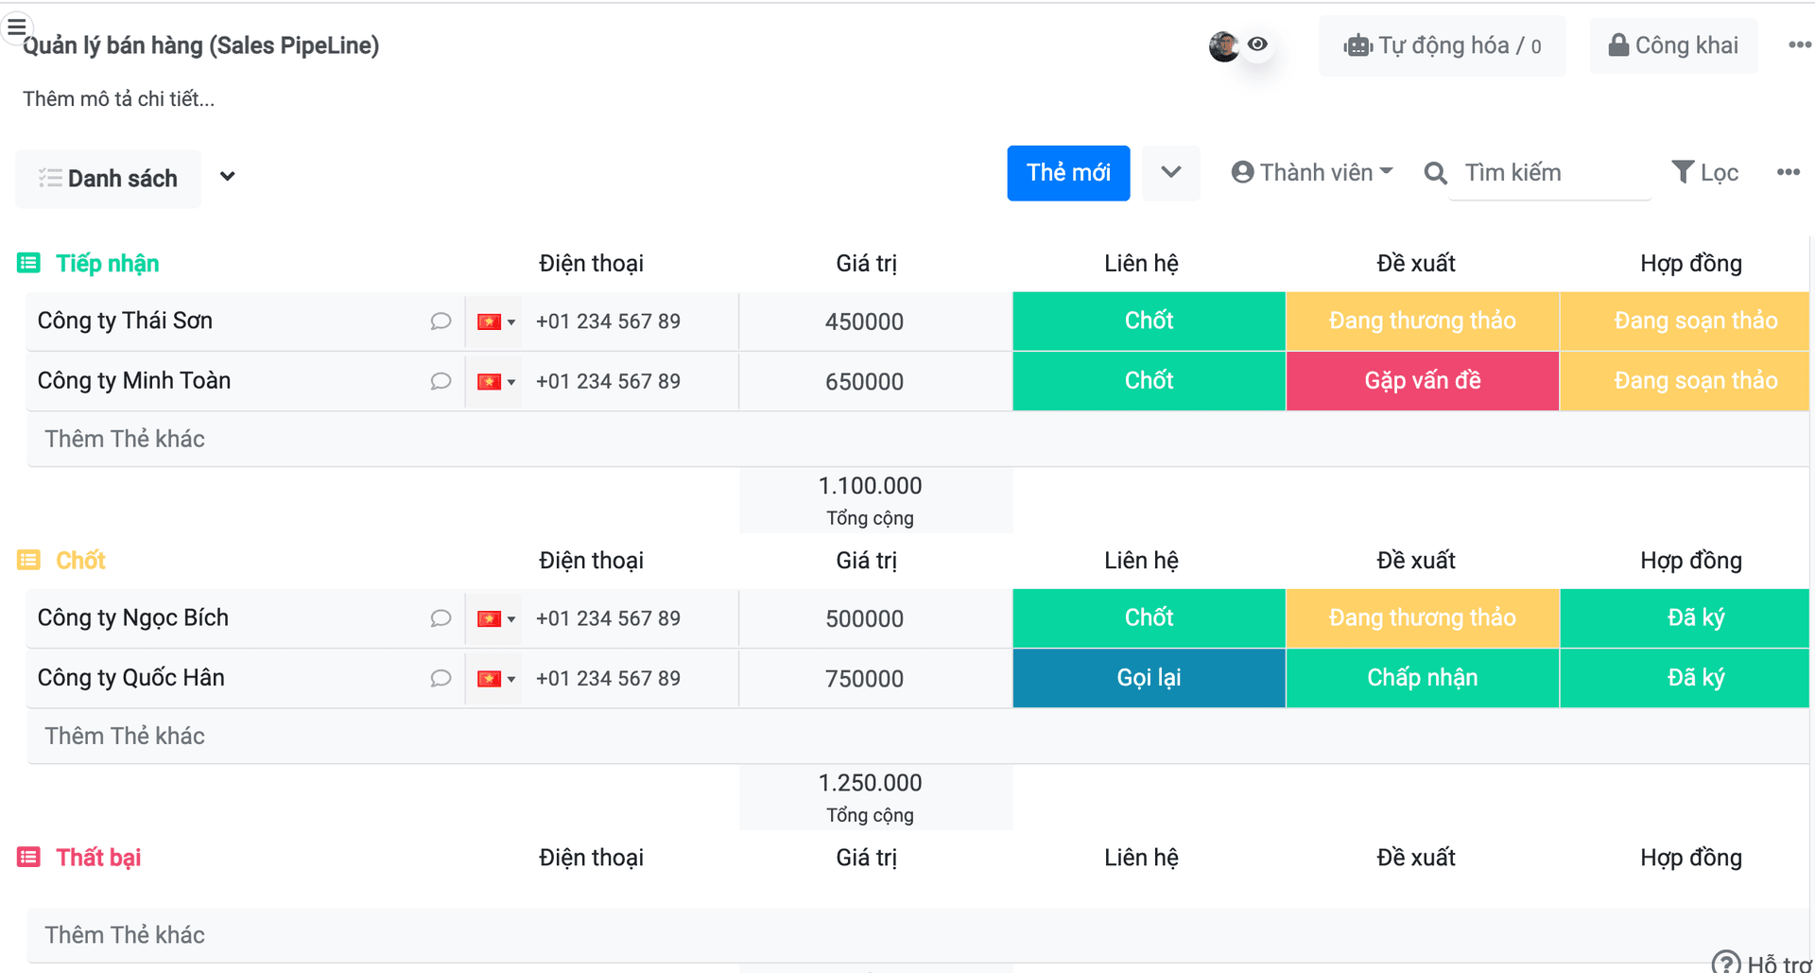This screenshot has height=973, width=1815.
Task: Open country flag dropdown for Công ty Minh Toàn
Action: [x=496, y=382]
